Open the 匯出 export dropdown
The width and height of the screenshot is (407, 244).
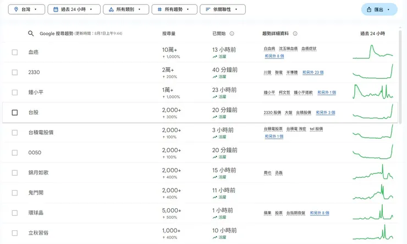pos(380,9)
